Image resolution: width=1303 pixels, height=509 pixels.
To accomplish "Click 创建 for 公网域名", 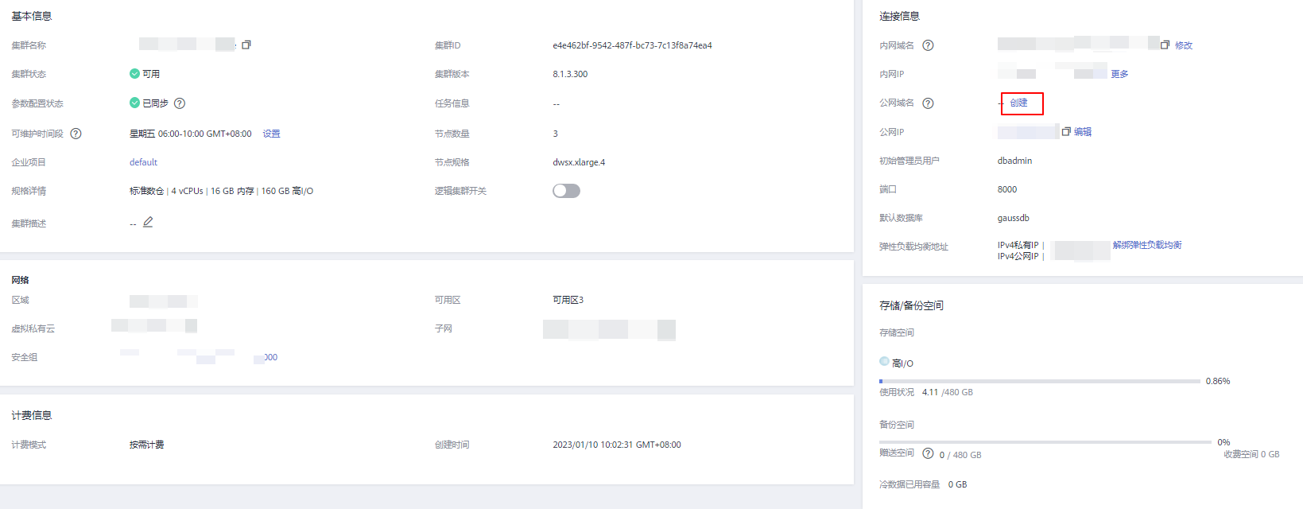I will pyautogui.click(x=1018, y=103).
